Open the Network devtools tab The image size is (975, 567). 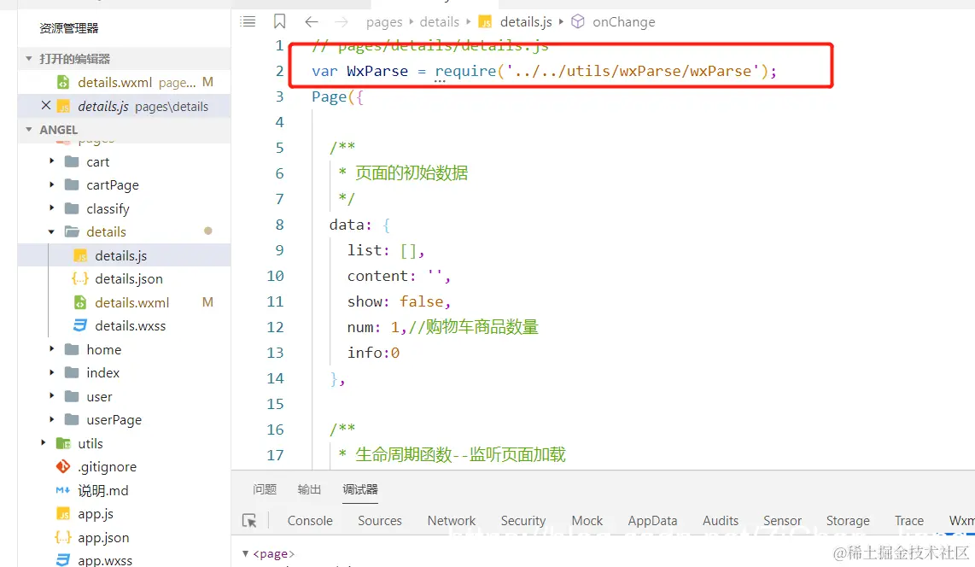coord(451,520)
